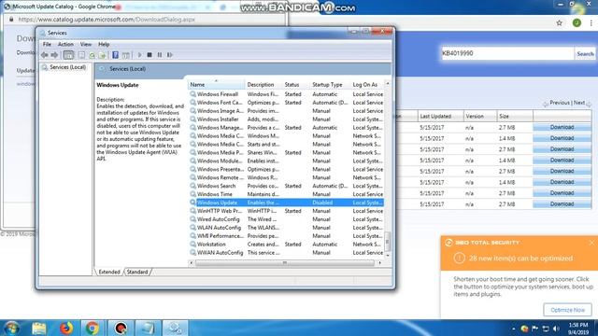
Task: Click the green Chrome profile avatar
Action: [x=577, y=22]
